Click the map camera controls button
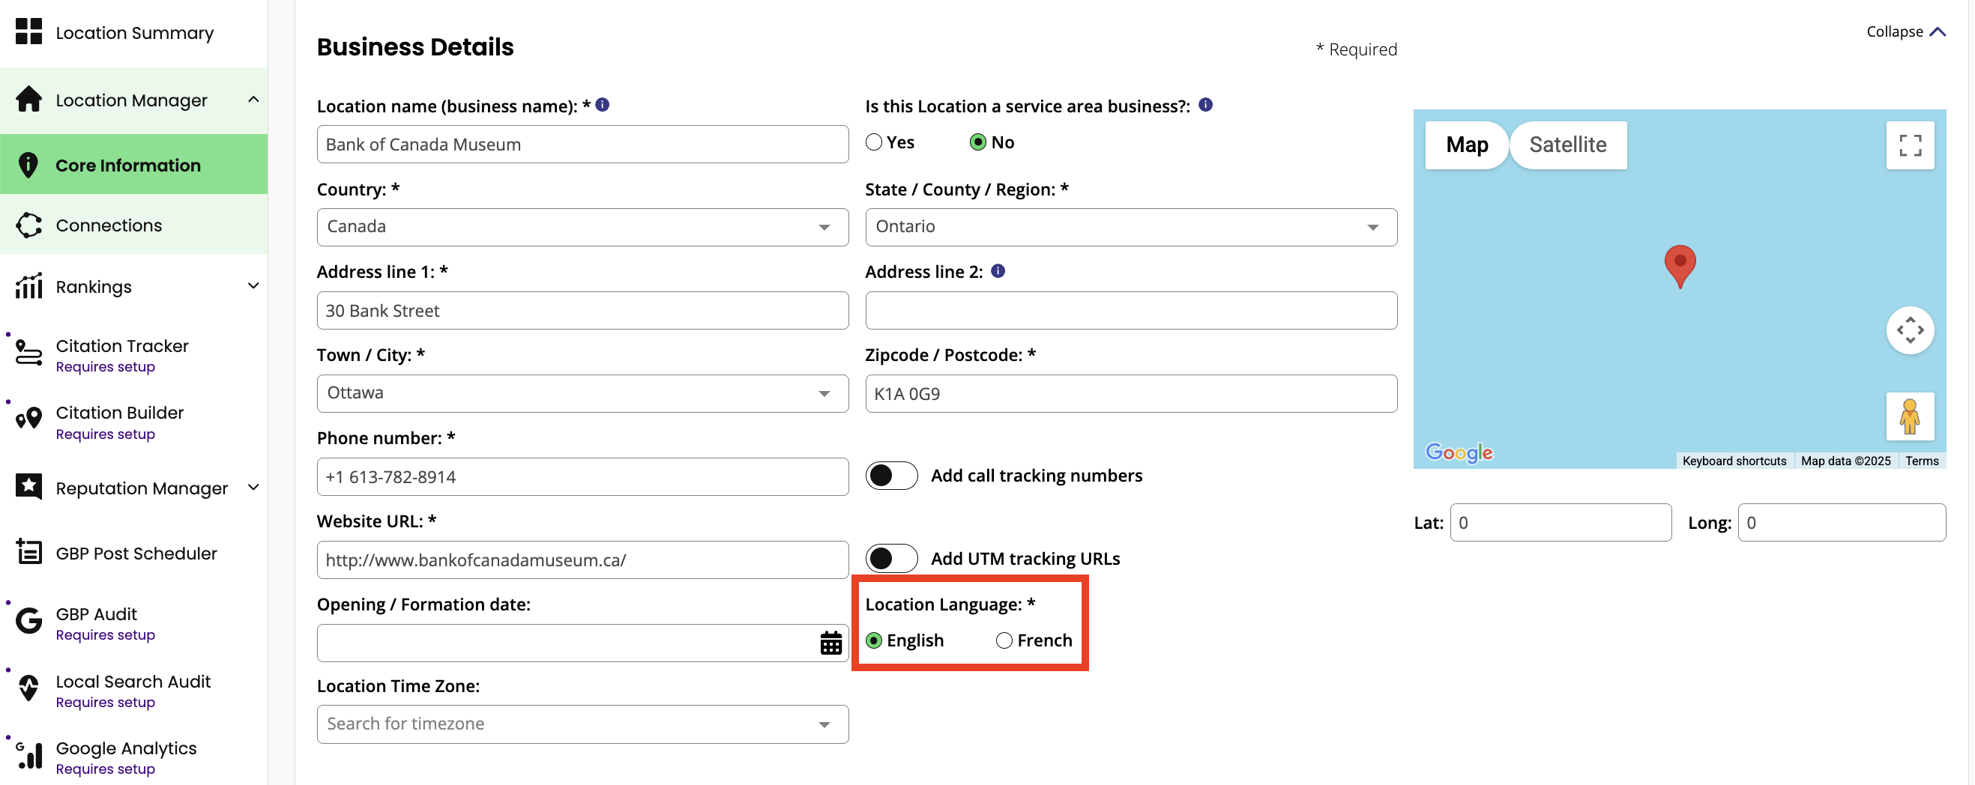1975x785 pixels. 1910,330
